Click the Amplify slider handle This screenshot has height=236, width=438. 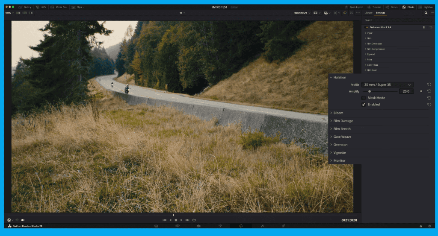(x=370, y=91)
